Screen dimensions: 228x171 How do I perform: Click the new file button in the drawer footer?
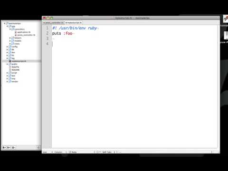pos(4,148)
